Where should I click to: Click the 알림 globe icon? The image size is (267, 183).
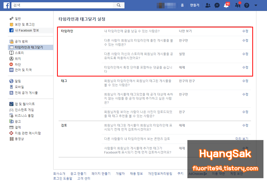[x=11, y=81]
